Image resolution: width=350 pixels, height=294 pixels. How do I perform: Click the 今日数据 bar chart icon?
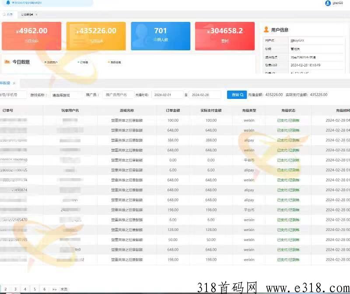(7, 62)
